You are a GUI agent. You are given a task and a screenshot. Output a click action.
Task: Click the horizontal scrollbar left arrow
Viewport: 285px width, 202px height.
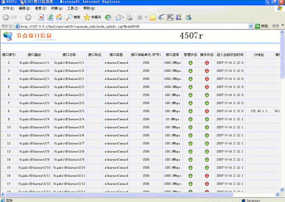pyautogui.click(x=2, y=194)
